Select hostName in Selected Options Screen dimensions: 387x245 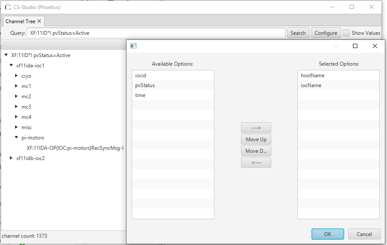[313, 76]
